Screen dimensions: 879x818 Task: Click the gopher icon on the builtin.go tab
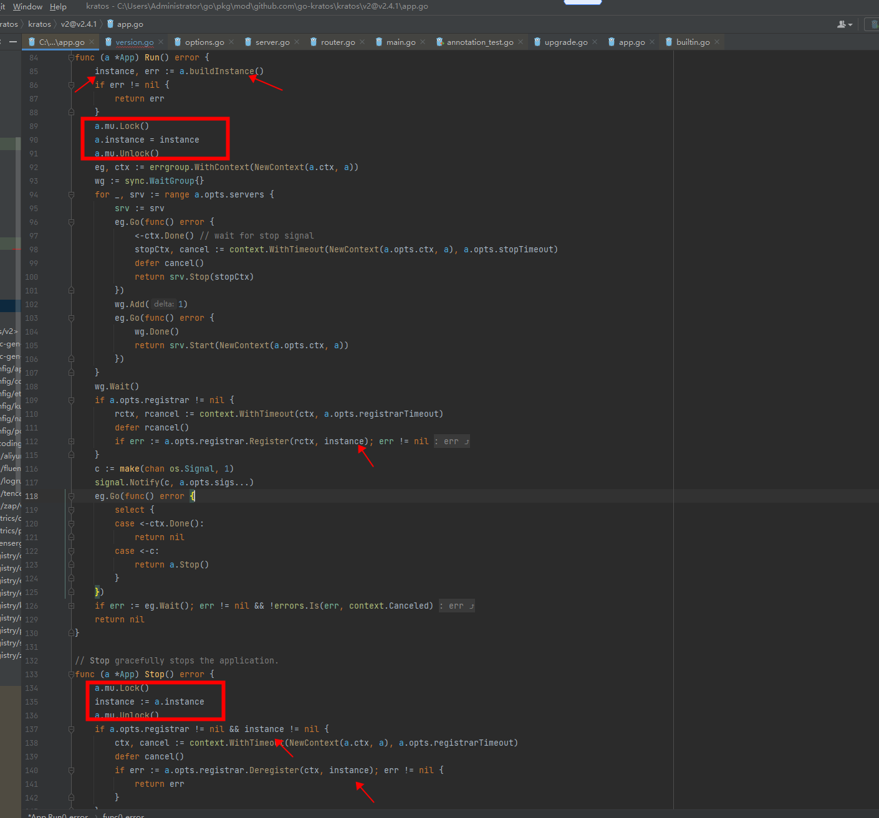pyautogui.click(x=669, y=42)
